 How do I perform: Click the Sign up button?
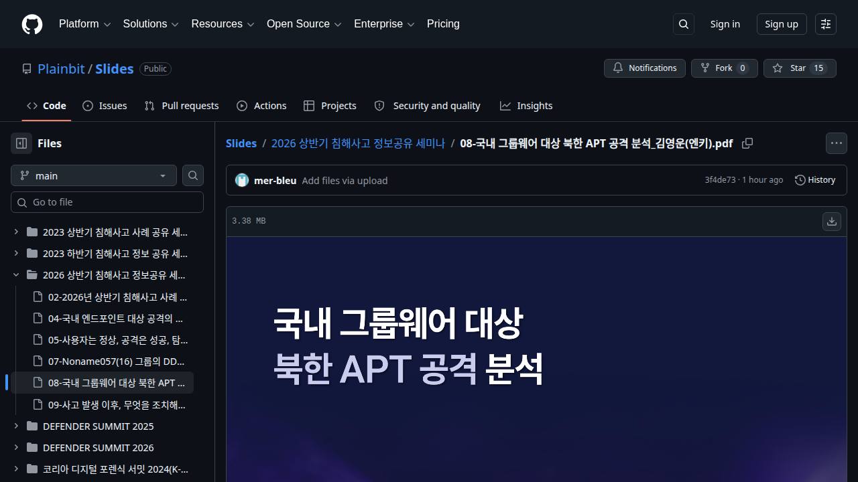click(782, 24)
